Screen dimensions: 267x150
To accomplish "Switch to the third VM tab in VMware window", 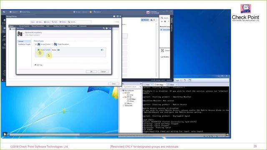I will tap(172, 85).
